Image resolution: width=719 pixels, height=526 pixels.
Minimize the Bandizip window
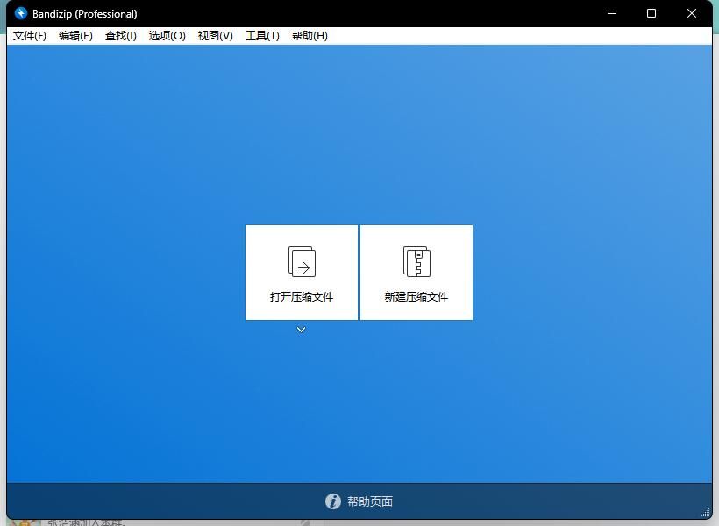(x=611, y=13)
